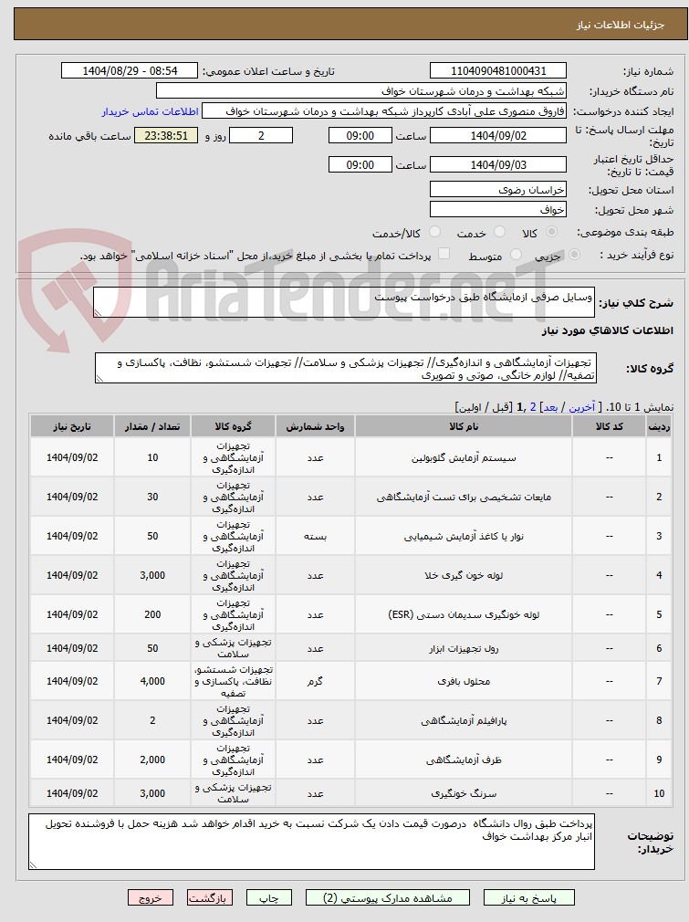Select row پارافیلم آزمایشگاهی
Viewport: 689px width, 922px height.
point(350,720)
